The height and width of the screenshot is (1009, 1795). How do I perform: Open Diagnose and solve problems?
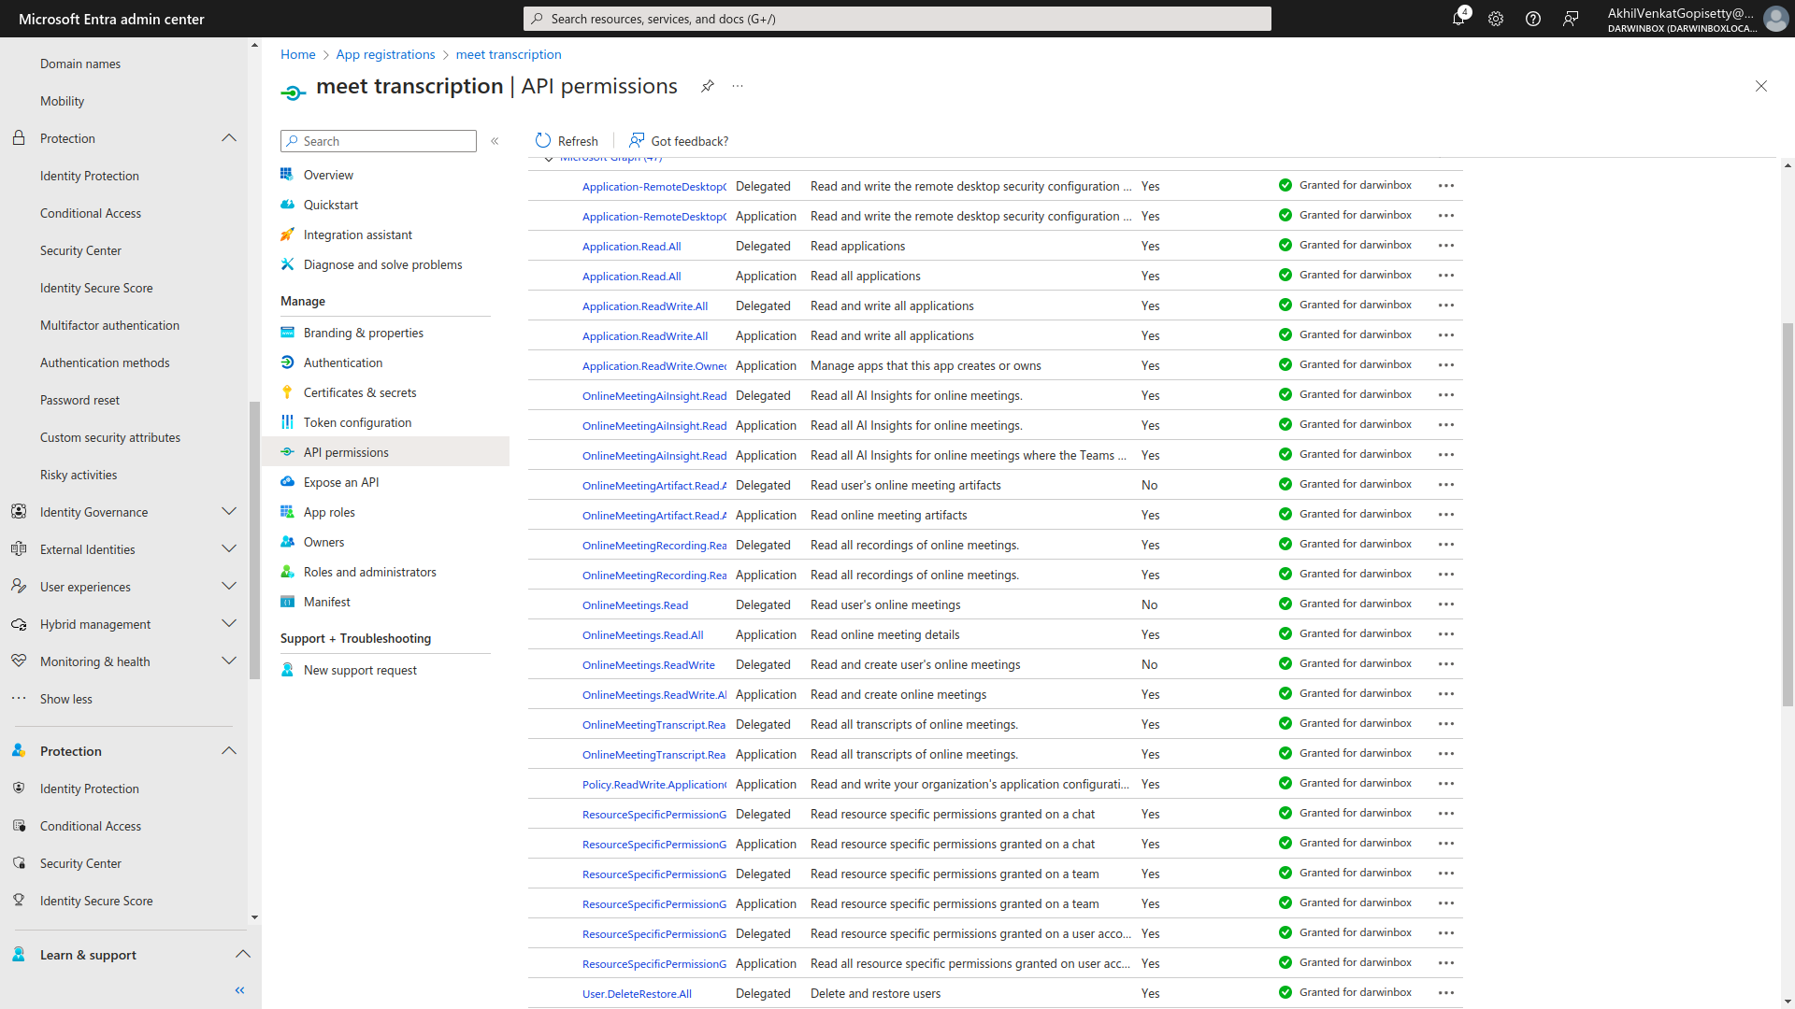(385, 264)
